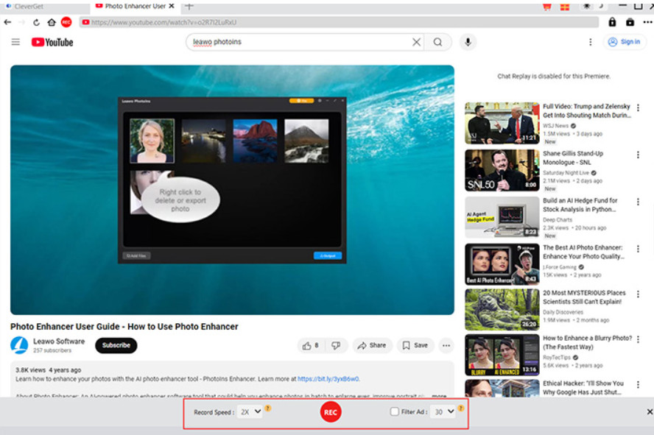Click the Share button

373,345
